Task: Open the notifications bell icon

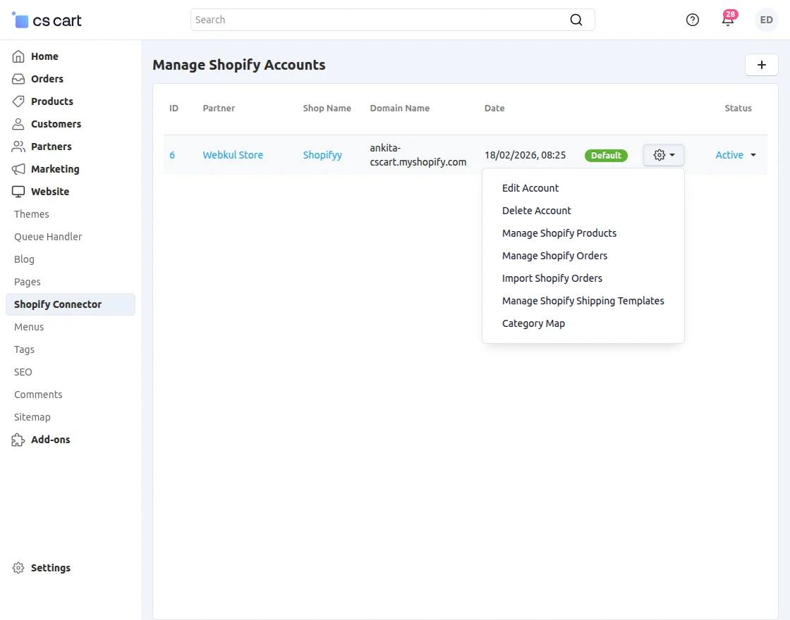Action: click(x=728, y=20)
